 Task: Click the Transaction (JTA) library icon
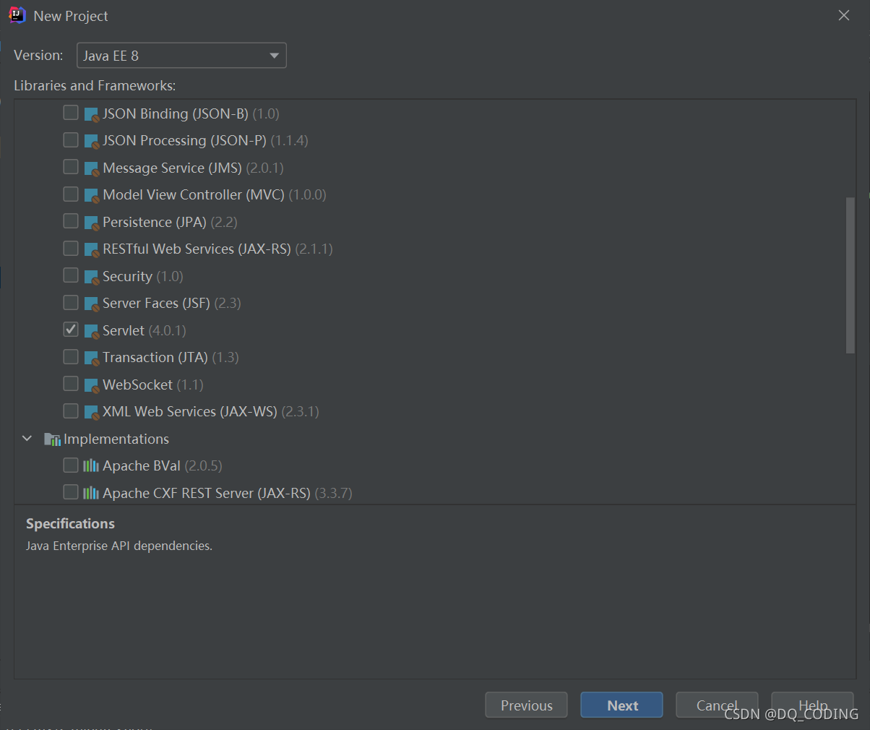click(x=91, y=358)
